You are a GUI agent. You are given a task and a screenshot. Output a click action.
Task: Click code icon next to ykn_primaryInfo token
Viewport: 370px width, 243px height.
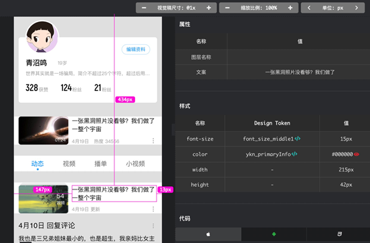(x=294, y=154)
